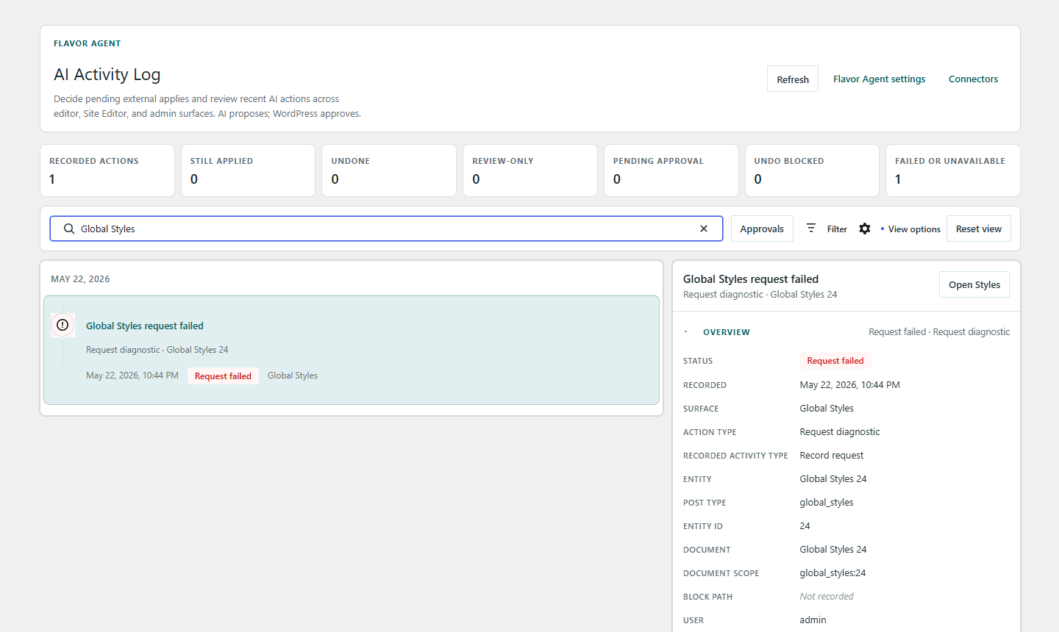This screenshot has height=632, width=1059.
Task: Click the Undone stat card
Action: point(389,170)
